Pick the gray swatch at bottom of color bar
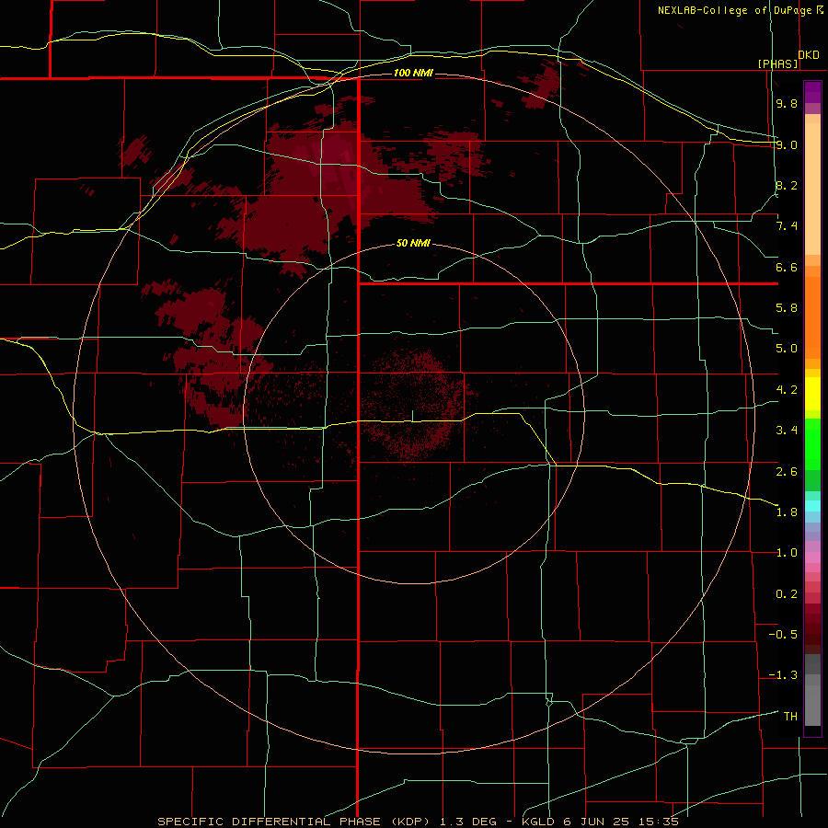Viewport: 828px width, 828px height. (x=812, y=707)
